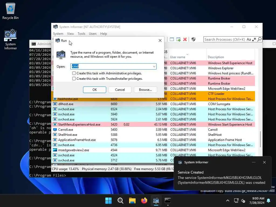Image resolution: width=276 pixels, height=207 pixels.
Task: Open the Recycle Bin desktop icon
Action: tap(11, 11)
